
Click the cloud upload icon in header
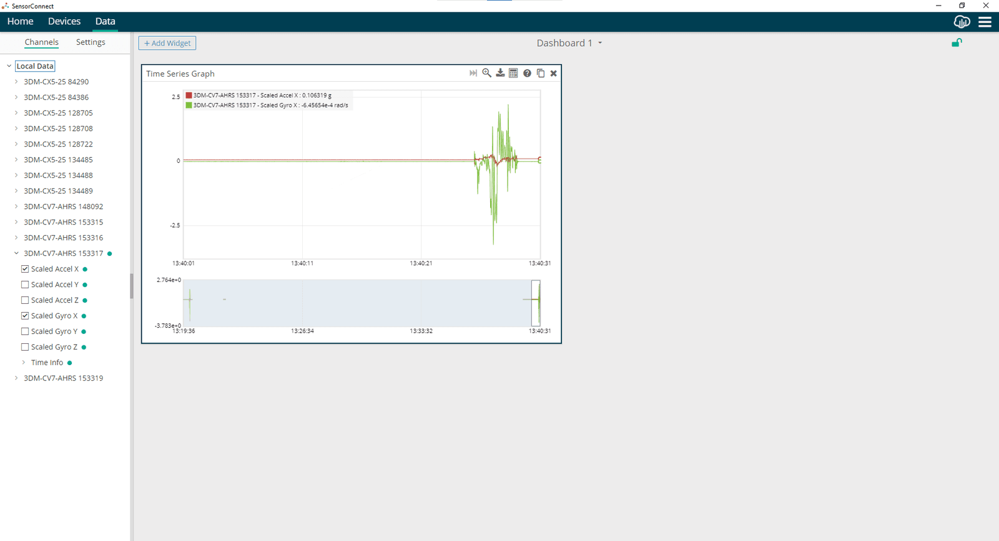click(962, 22)
